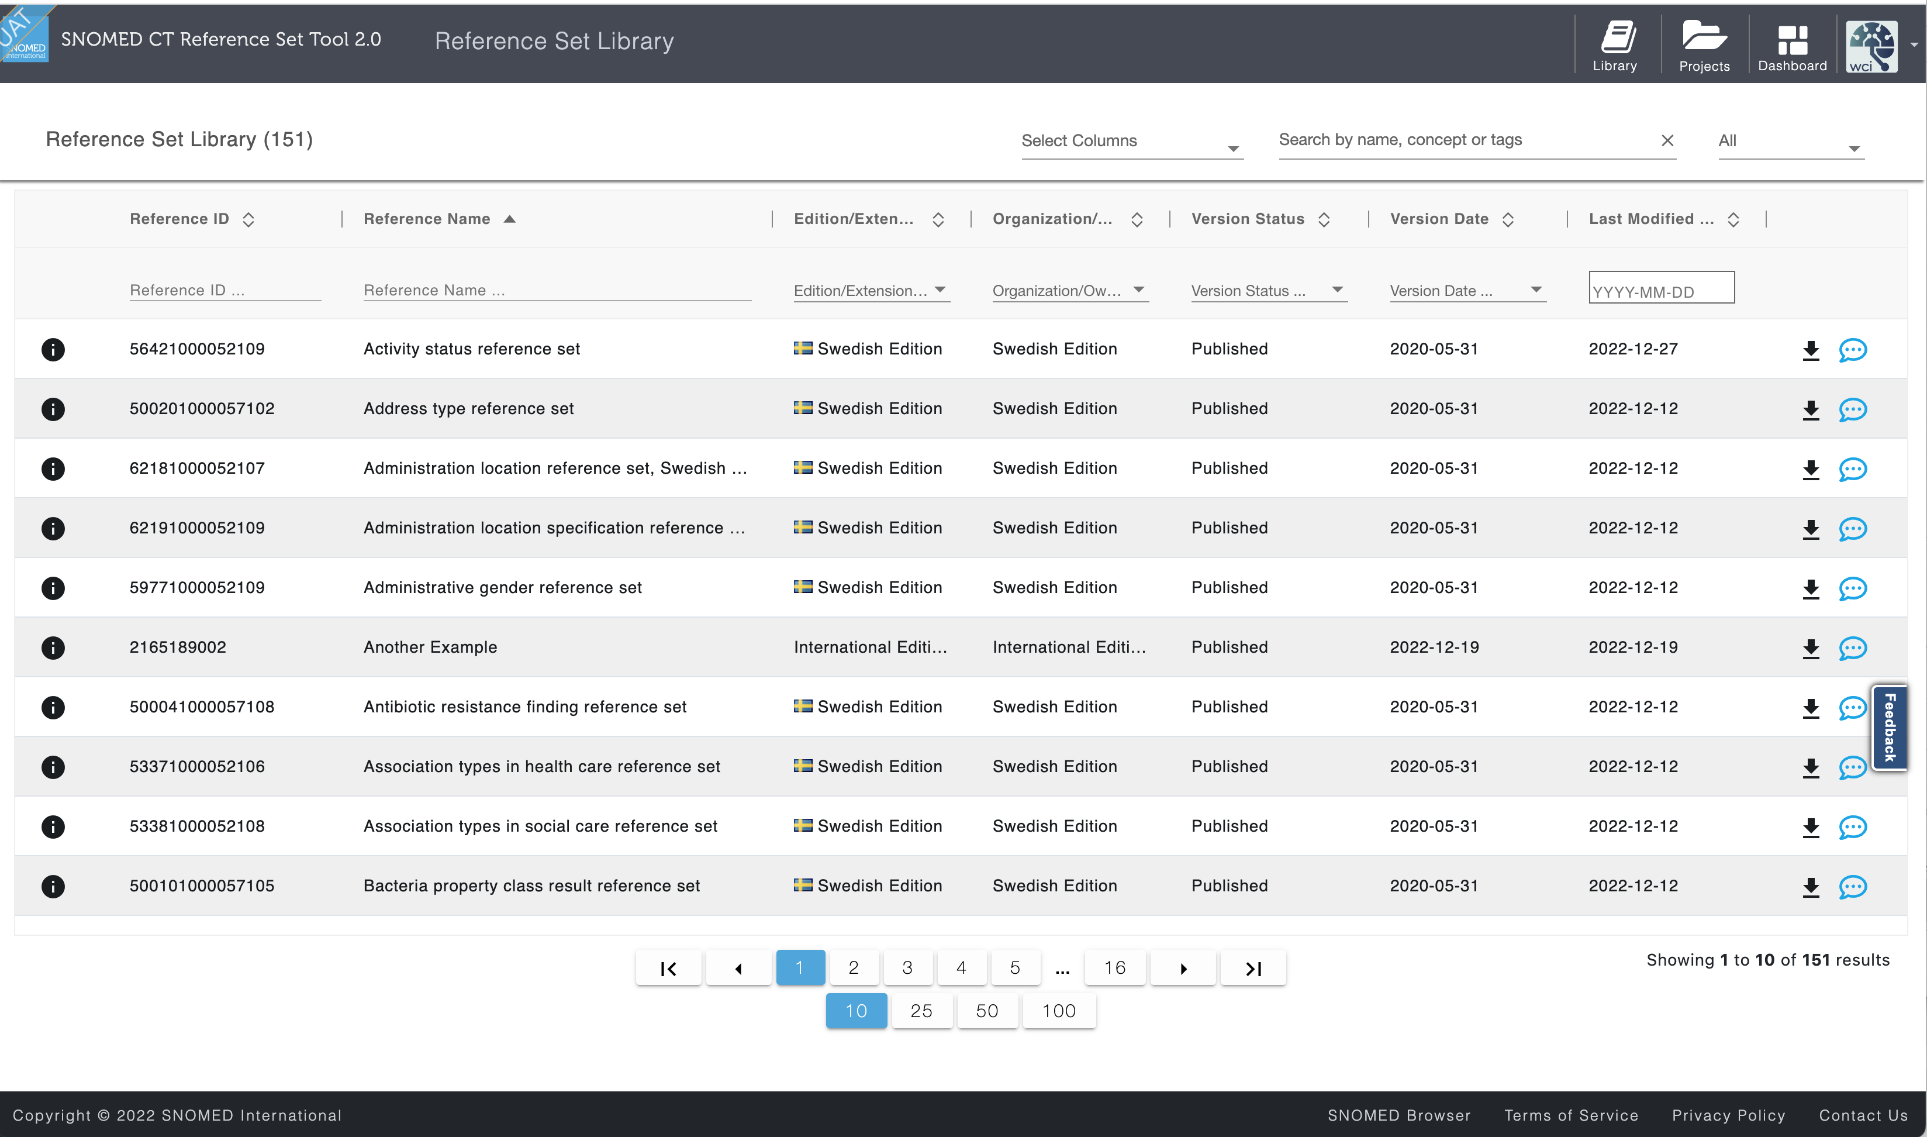Download Address type reference set
The width and height of the screenshot is (1927, 1137).
[1811, 410]
